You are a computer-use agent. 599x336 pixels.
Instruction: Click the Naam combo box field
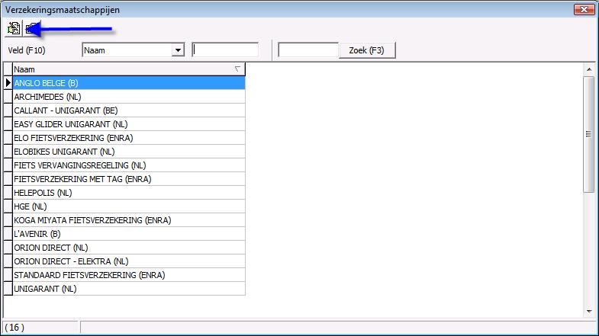coord(133,50)
